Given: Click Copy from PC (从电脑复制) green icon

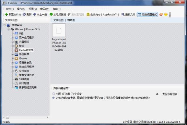Looking at the screenshot, I should coord(51,15).
